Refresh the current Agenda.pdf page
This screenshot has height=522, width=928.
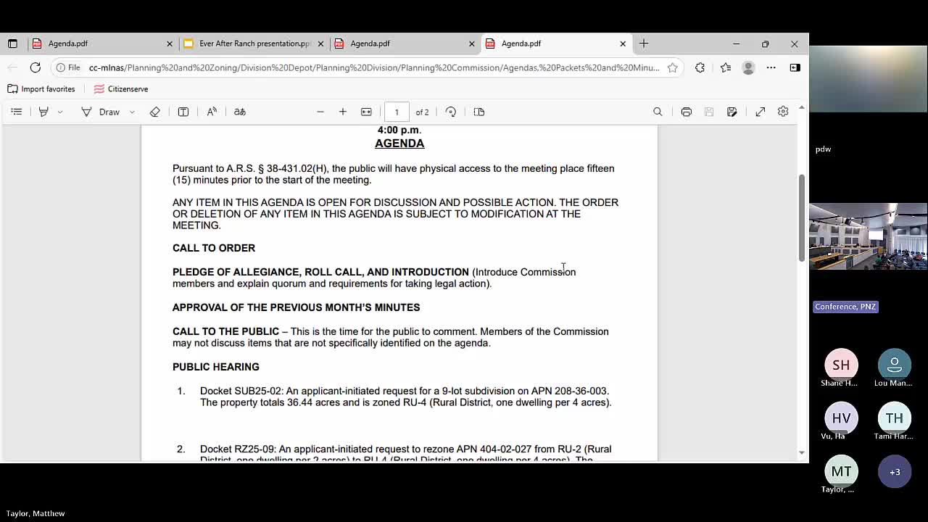(35, 67)
